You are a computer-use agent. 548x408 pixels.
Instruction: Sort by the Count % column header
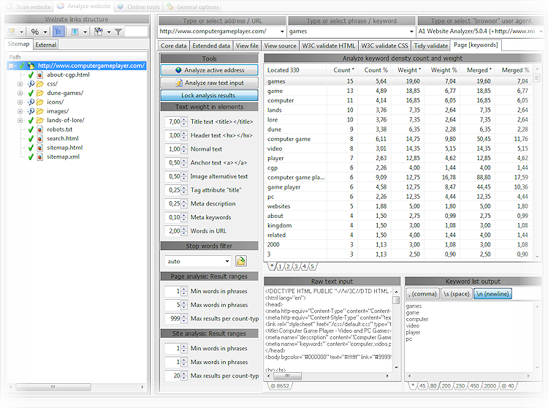point(376,70)
